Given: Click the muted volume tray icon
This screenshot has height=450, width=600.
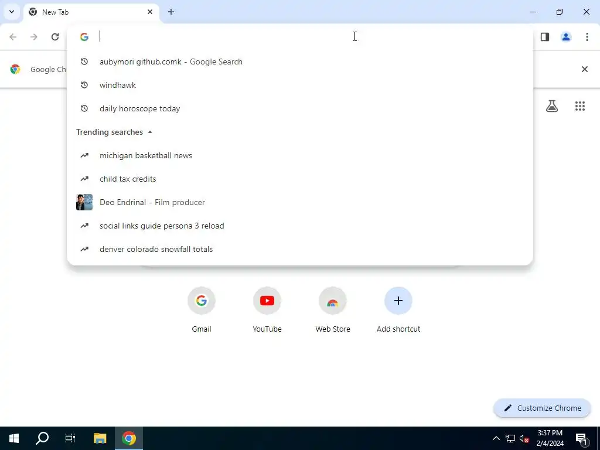Looking at the screenshot, I should click(524, 438).
